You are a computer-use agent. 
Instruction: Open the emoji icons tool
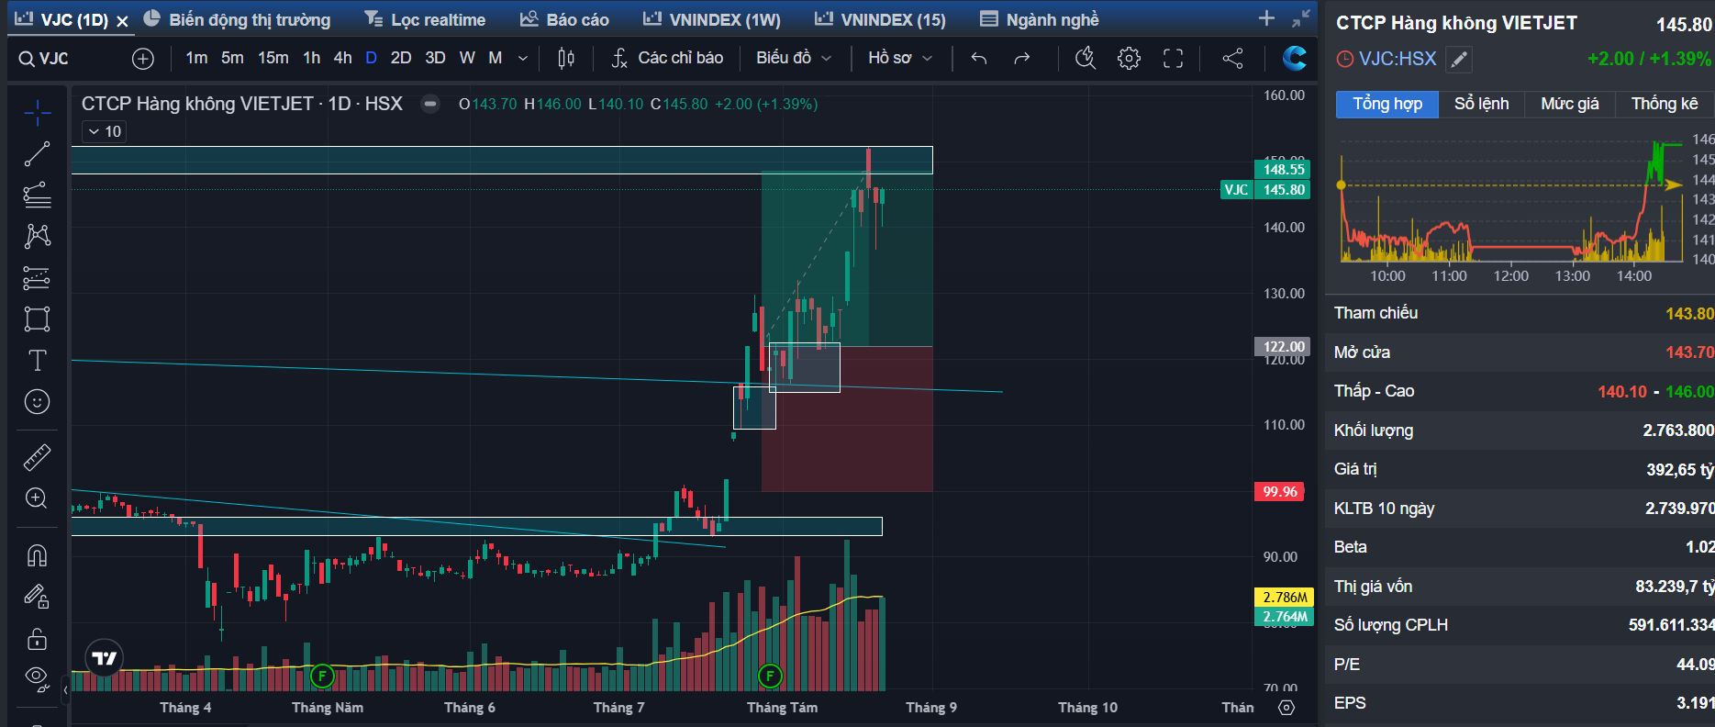37,401
